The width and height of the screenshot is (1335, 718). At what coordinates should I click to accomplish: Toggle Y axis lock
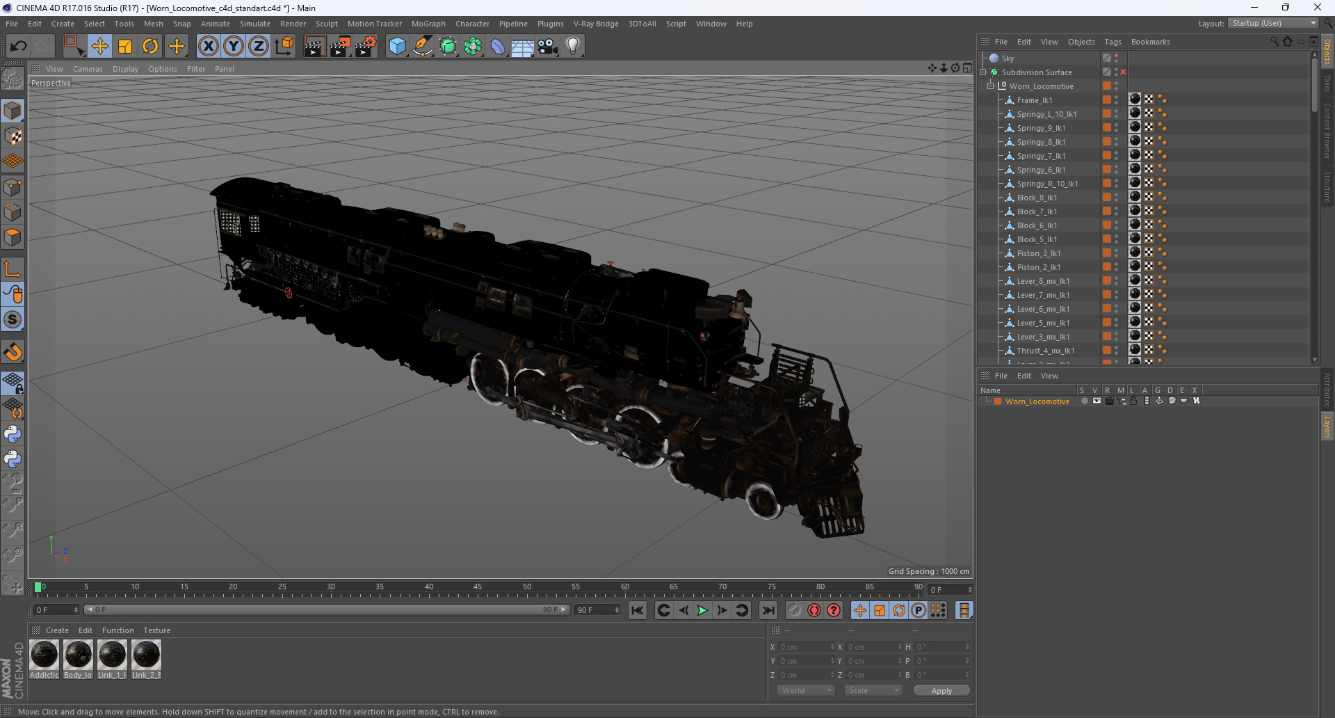(x=234, y=47)
